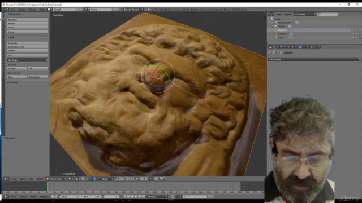The height and width of the screenshot is (203, 362).
Task: Toggle visibility of the Camera object
Action: tap(353, 34)
